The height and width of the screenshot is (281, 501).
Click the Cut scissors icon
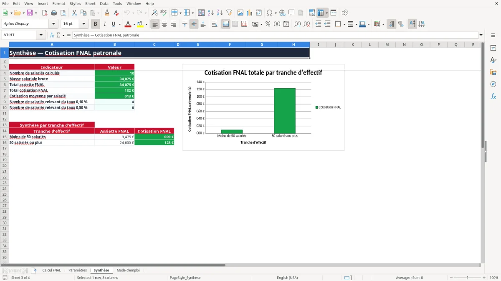(74, 13)
